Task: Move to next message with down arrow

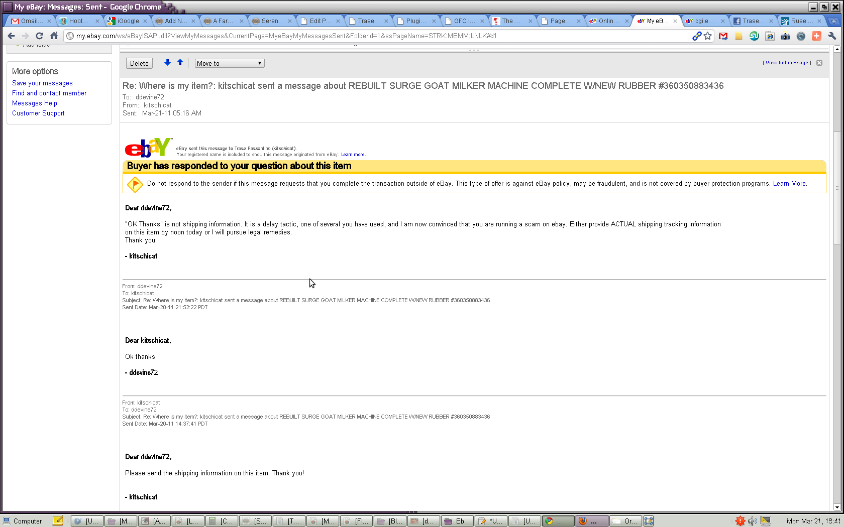Action: 167,63
